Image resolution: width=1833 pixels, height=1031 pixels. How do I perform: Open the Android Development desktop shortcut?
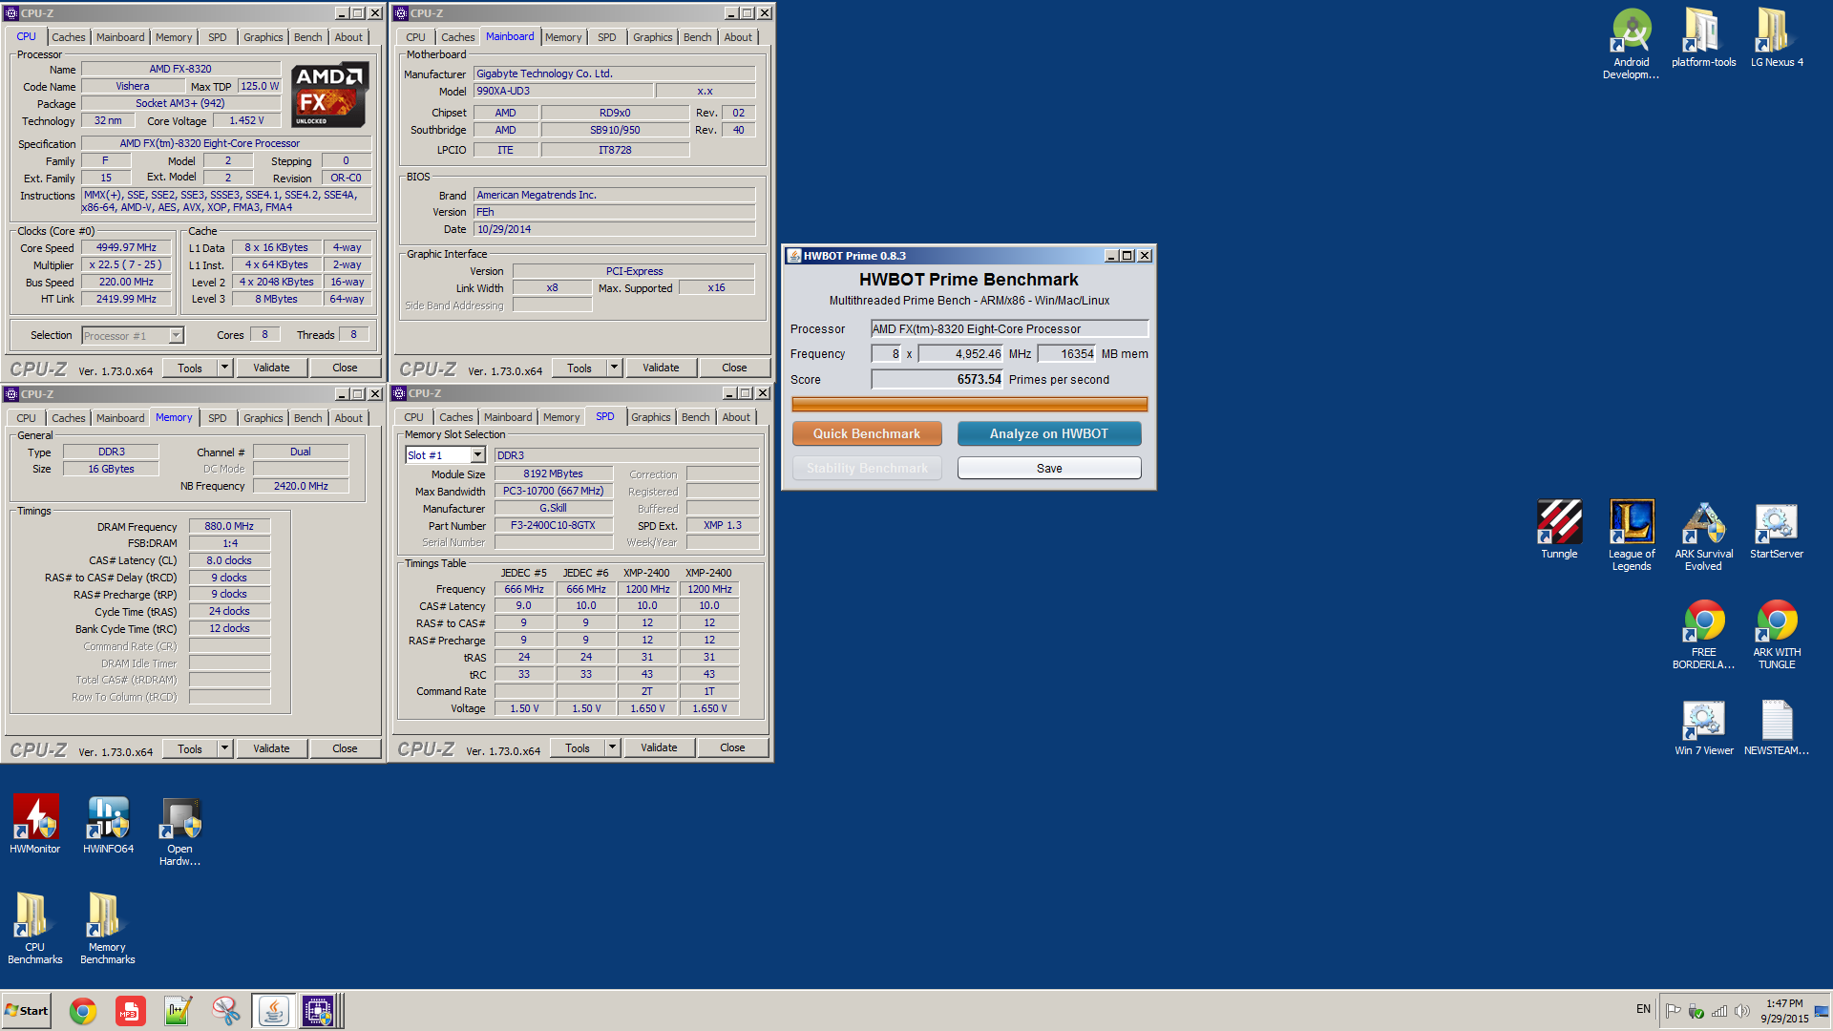tap(1632, 44)
